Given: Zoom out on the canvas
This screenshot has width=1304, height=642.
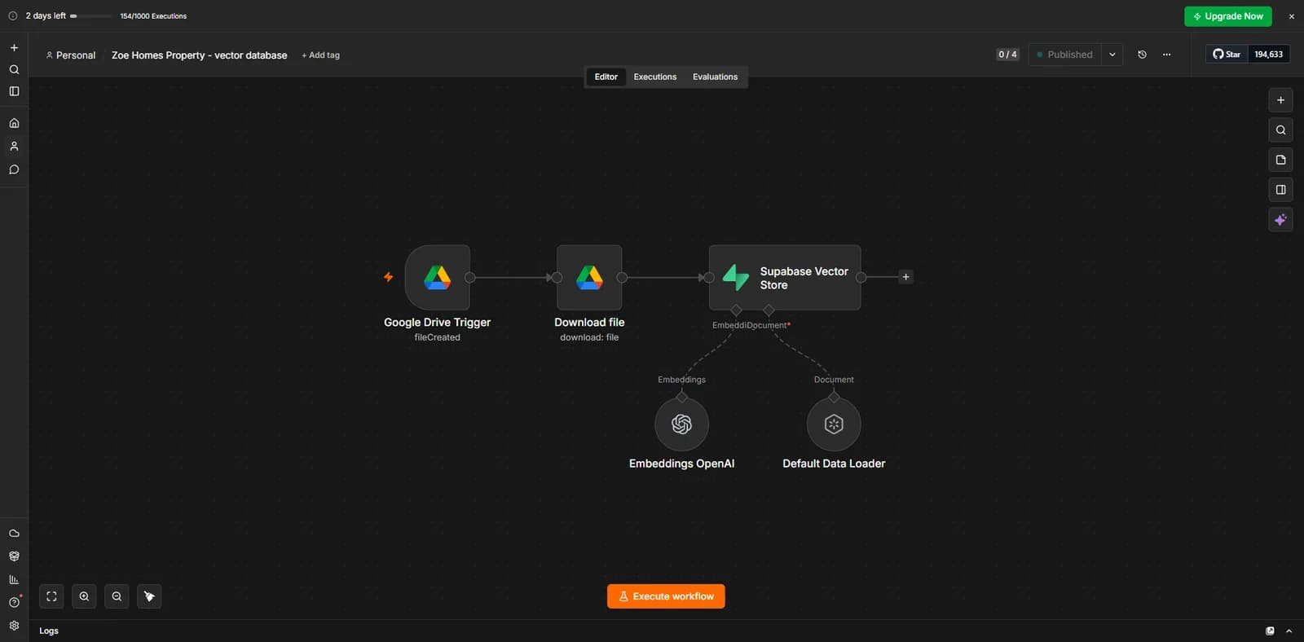Looking at the screenshot, I should 117,596.
